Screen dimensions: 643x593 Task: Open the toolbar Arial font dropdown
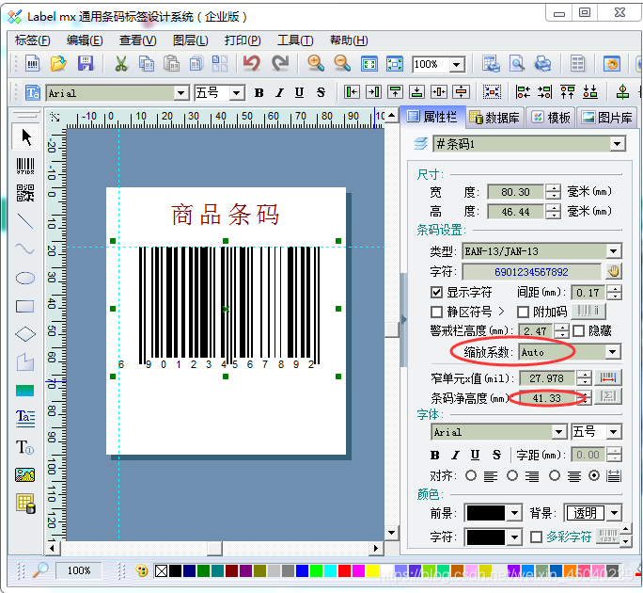coord(180,93)
